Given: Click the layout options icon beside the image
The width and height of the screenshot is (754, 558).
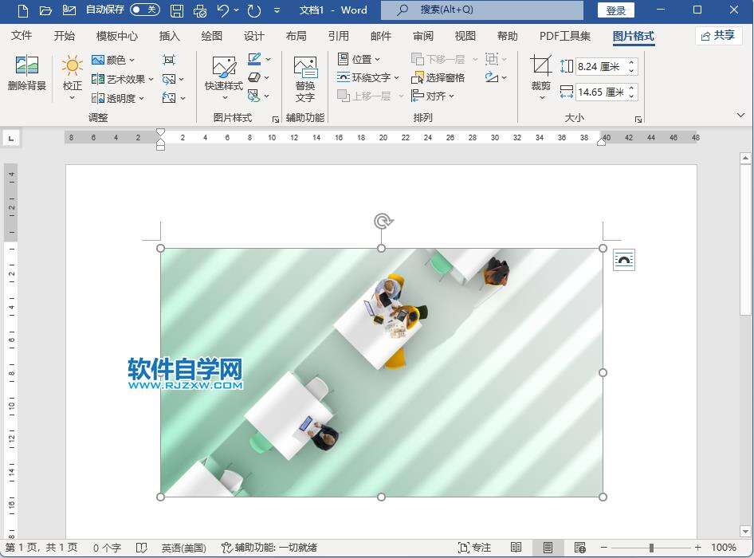Looking at the screenshot, I should click(623, 260).
